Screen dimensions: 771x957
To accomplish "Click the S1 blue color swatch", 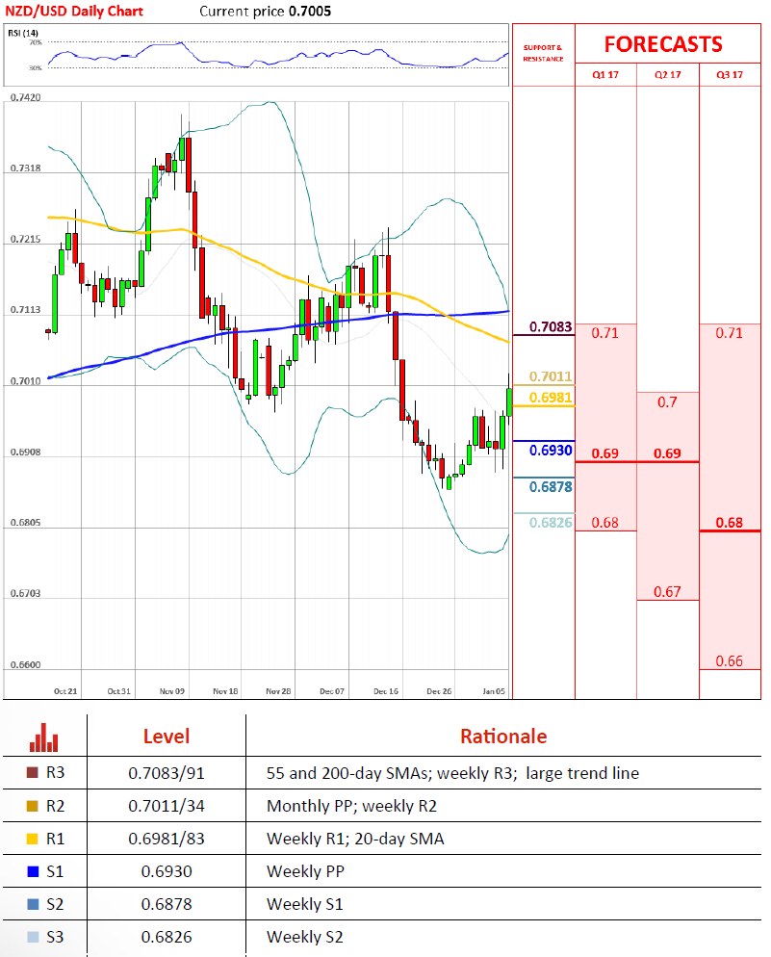I will click(33, 871).
